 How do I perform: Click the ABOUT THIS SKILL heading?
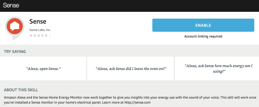tap(21, 90)
